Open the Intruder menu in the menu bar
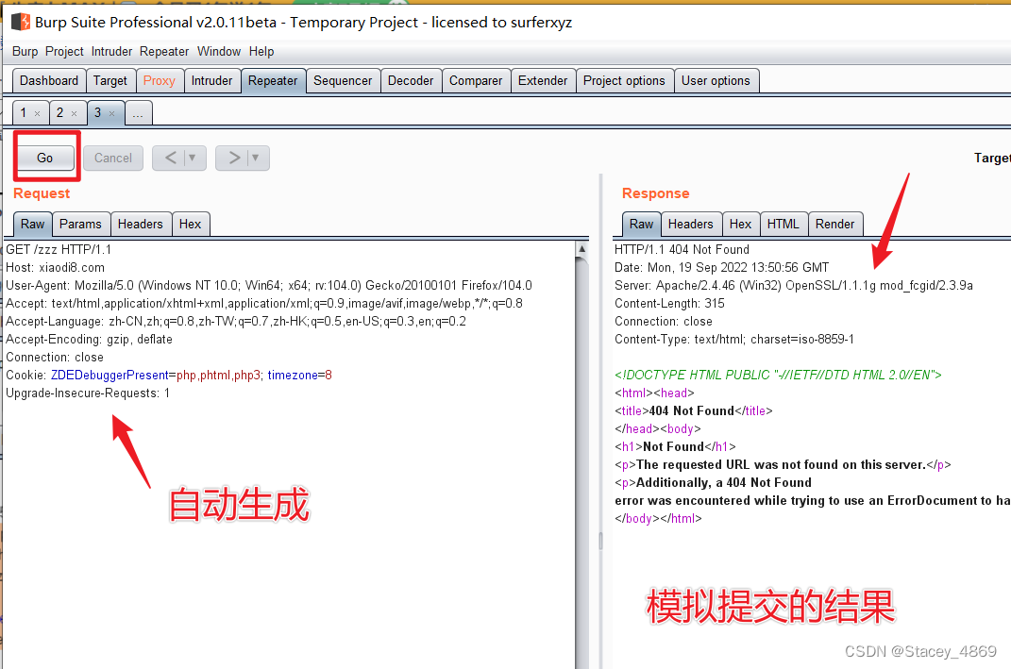The image size is (1011, 669). 111,52
